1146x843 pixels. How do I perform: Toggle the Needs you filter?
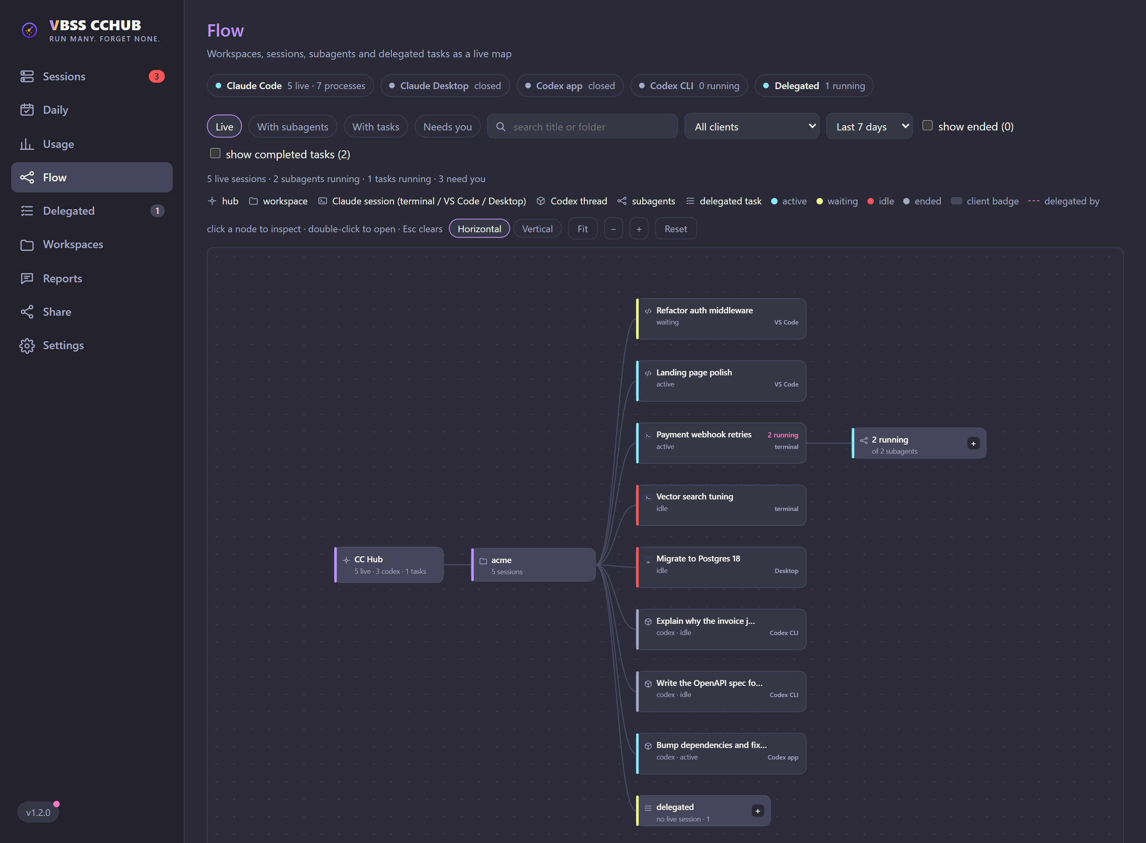pos(447,126)
